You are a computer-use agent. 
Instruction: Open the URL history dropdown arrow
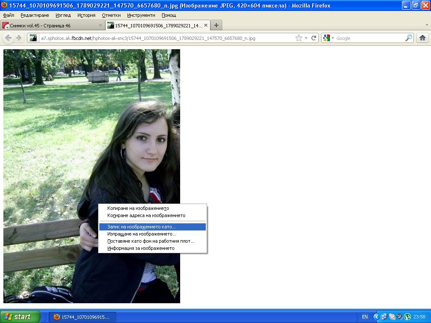(306, 38)
